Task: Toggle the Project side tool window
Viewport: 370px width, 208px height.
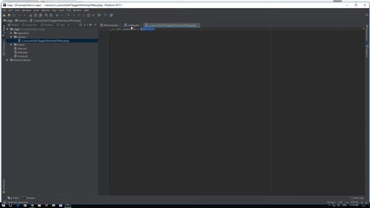Action: coord(3,31)
